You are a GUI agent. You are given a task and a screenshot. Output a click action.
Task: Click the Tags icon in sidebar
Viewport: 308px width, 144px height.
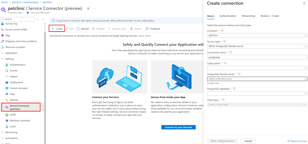[x=3, y=35]
